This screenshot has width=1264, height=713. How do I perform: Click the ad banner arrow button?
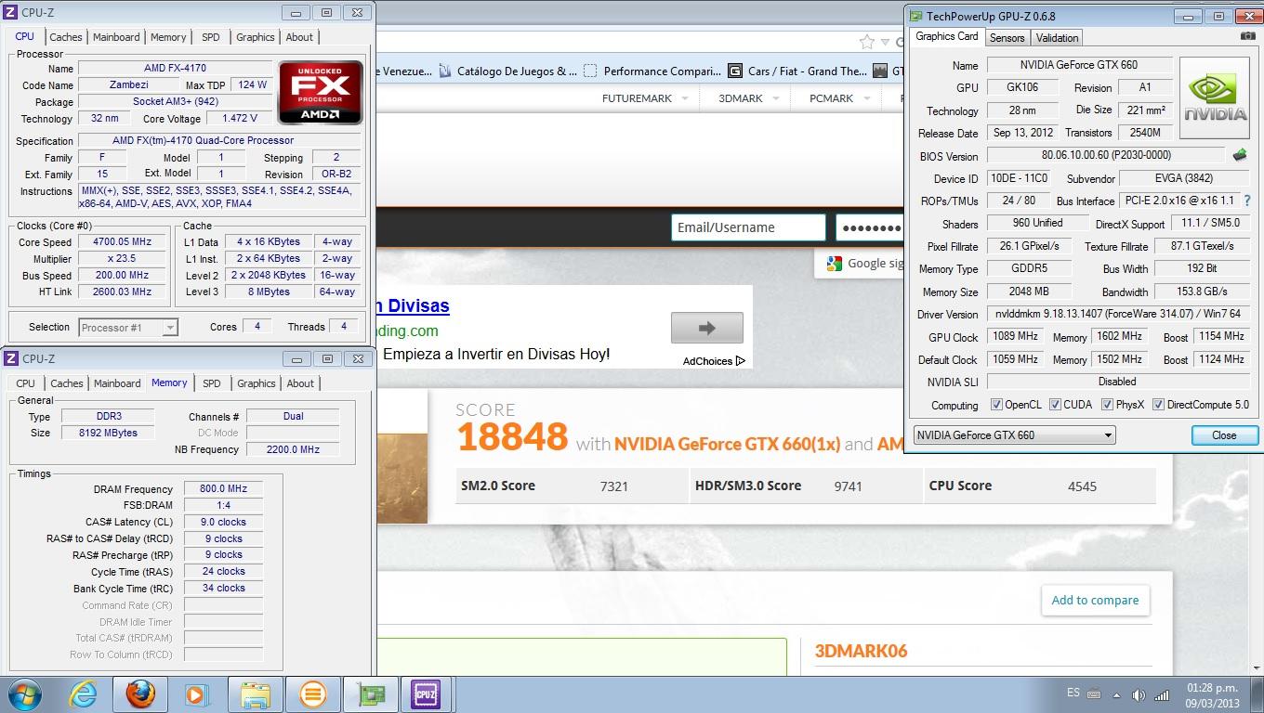tap(706, 328)
